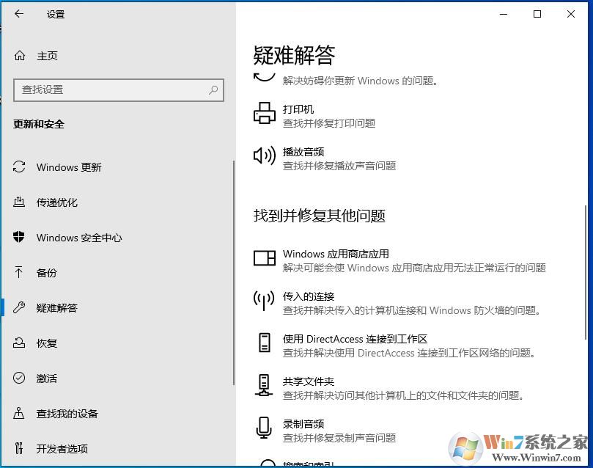Click the DirectAccess device icon
The height and width of the screenshot is (468, 593).
click(265, 343)
